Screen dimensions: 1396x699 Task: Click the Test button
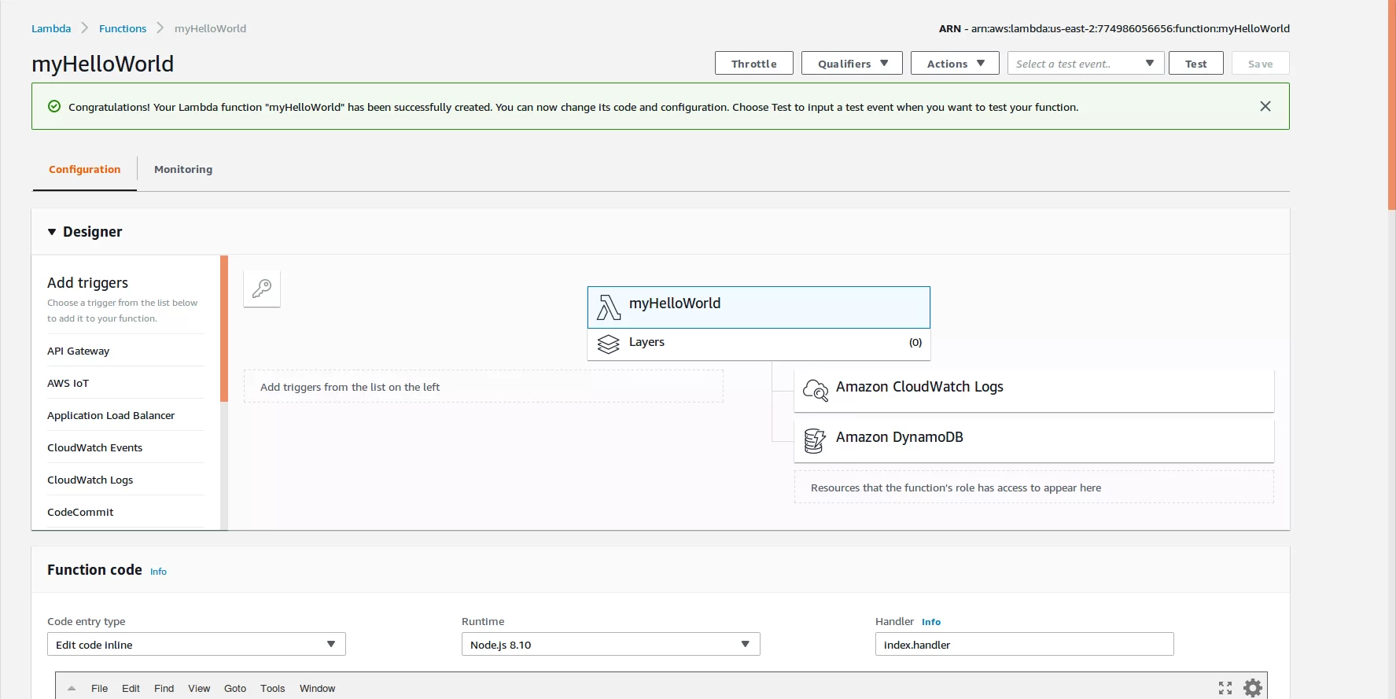coord(1195,64)
